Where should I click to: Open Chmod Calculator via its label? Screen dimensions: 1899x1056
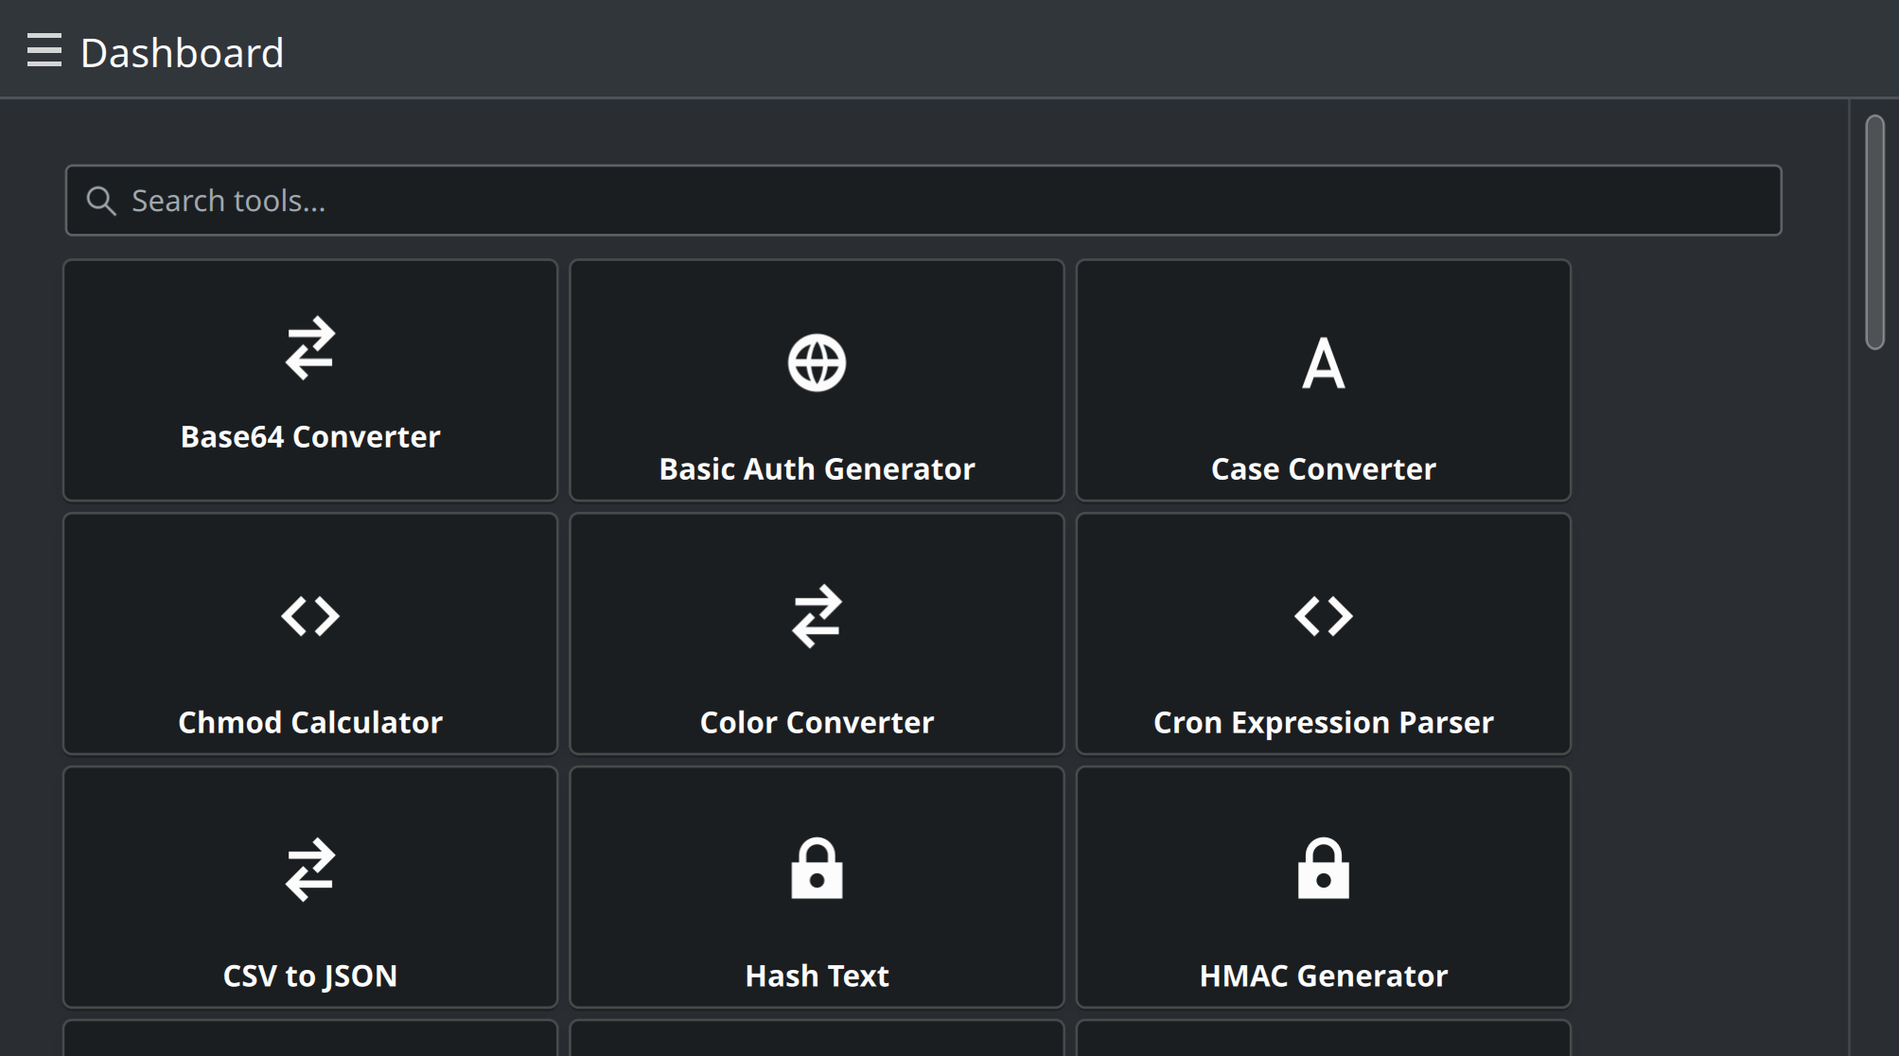point(310,722)
